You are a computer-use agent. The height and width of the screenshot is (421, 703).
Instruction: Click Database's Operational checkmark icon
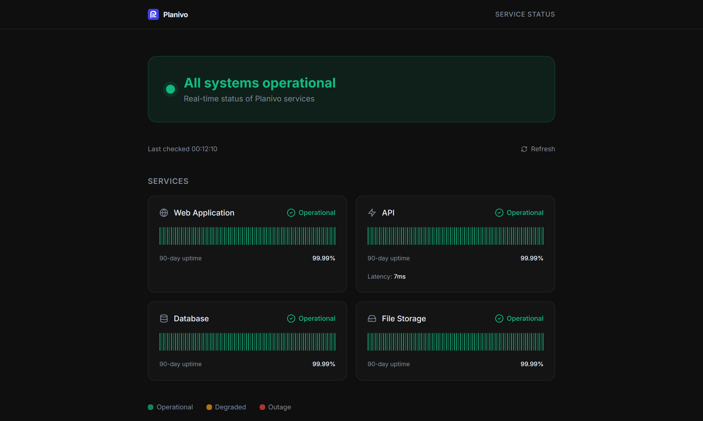point(291,319)
